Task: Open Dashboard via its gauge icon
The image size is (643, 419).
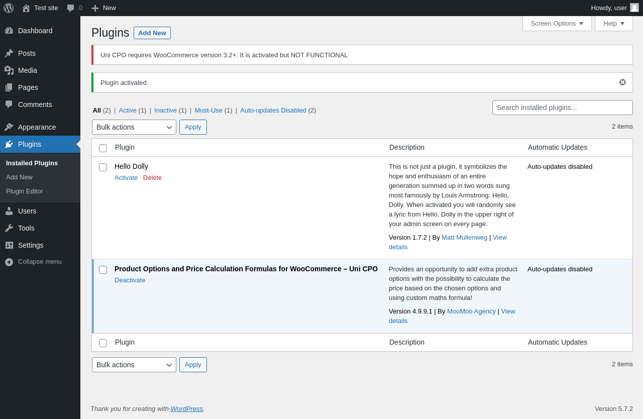Action: tap(9, 31)
